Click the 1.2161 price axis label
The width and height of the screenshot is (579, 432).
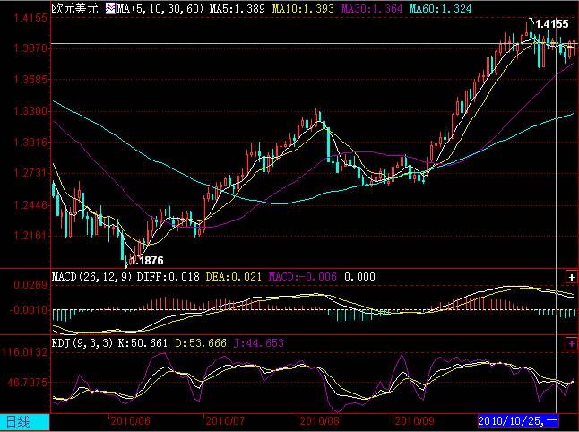[30, 235]
